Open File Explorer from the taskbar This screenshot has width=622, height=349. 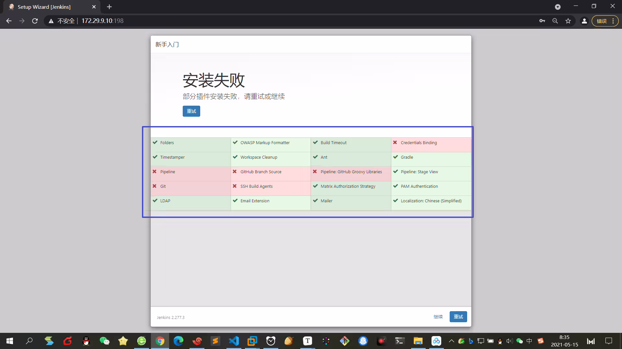[418, 341]
